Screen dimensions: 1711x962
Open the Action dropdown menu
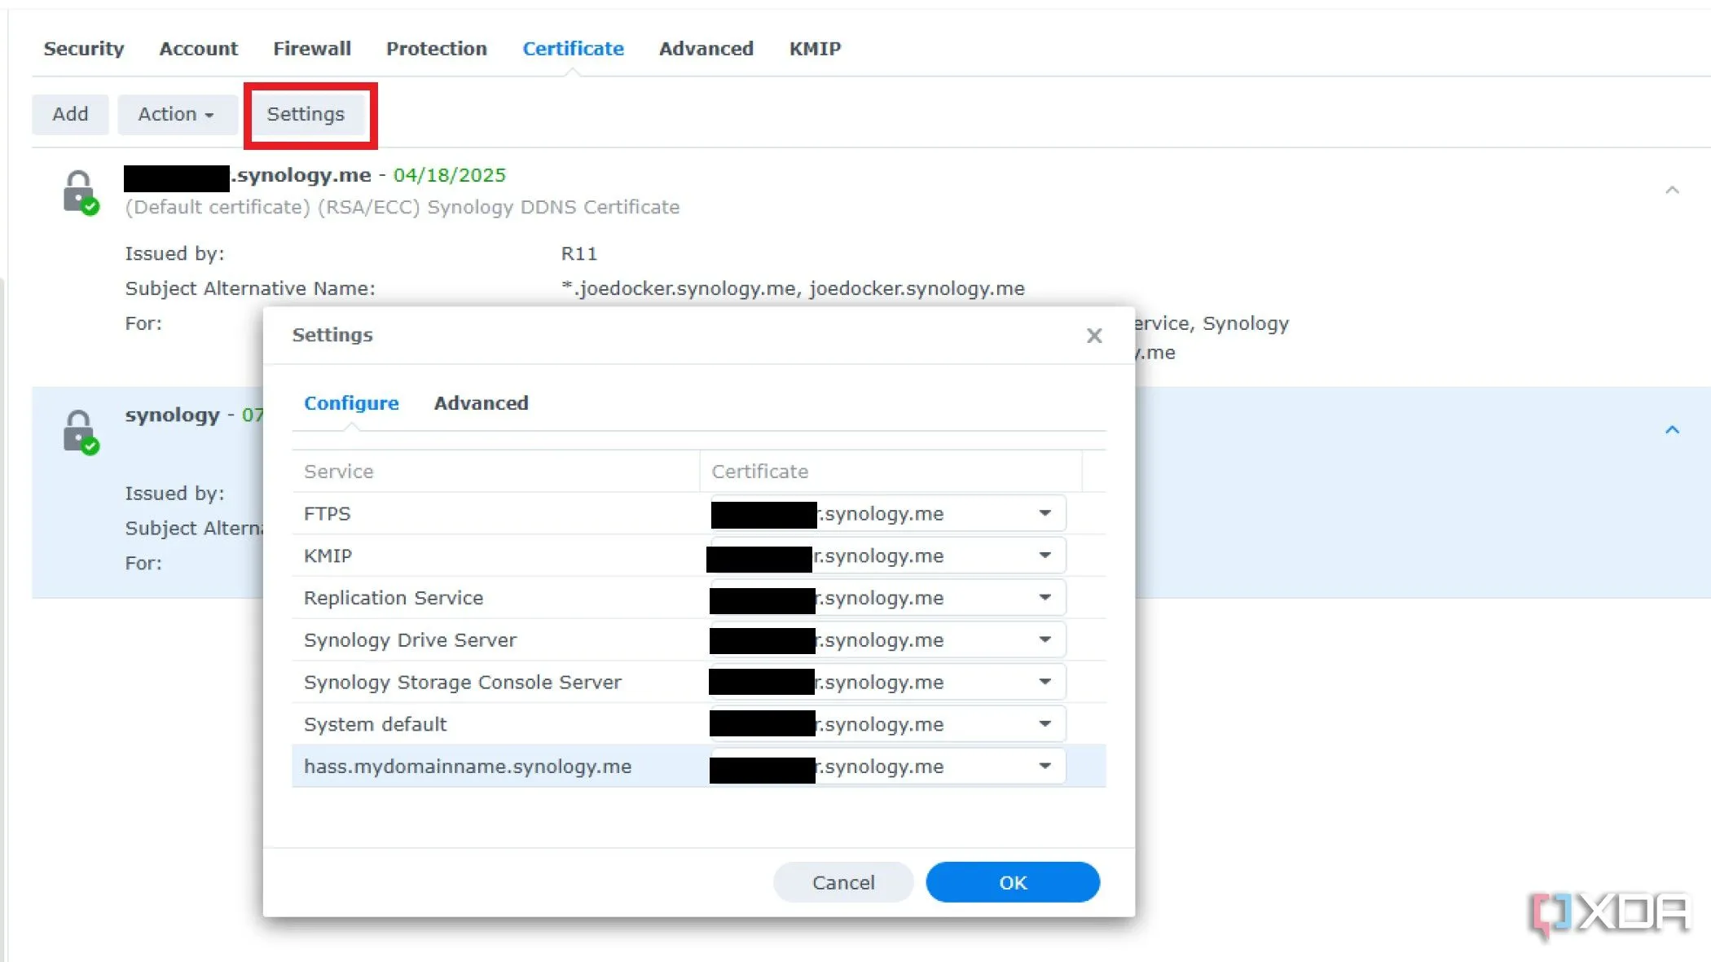[177, 114]
